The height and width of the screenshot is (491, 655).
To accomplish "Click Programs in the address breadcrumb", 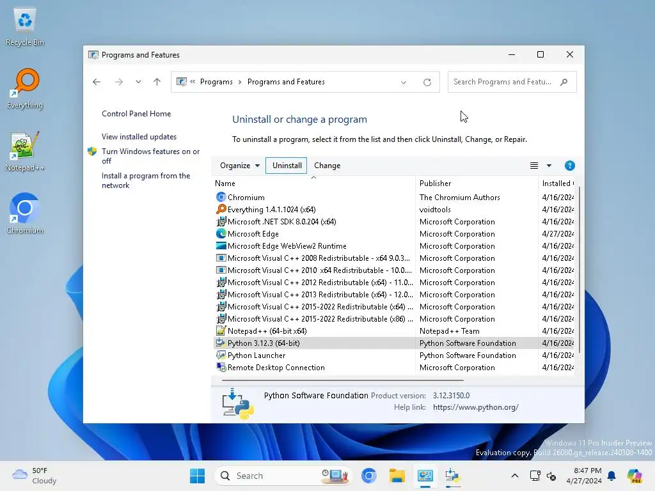I will click(x=216, y=82).
